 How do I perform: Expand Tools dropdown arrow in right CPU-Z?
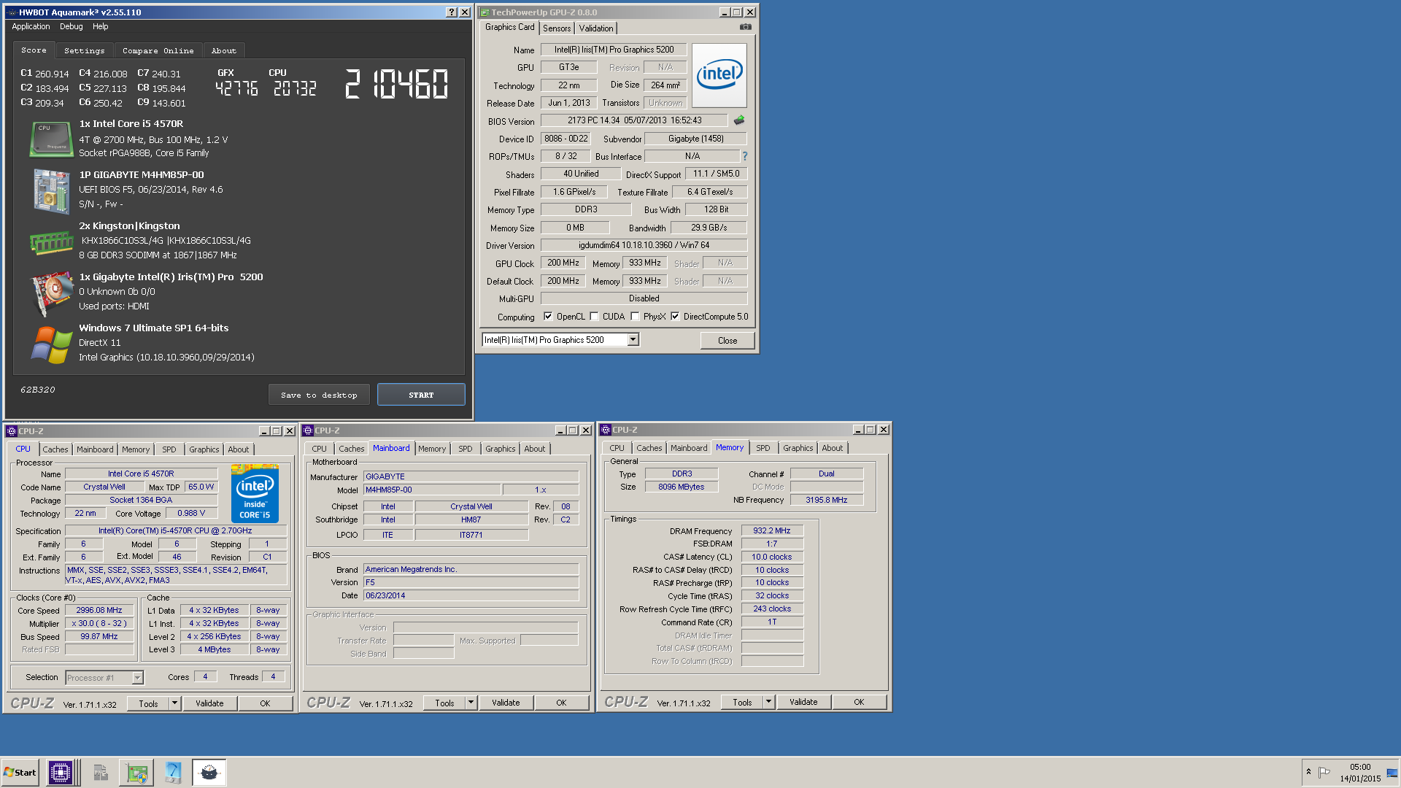768,702
